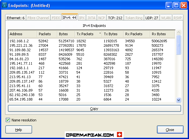Select the row for address 209.85.135.147
This screenshot has width=189, height=139.
[x=92, y=72]
